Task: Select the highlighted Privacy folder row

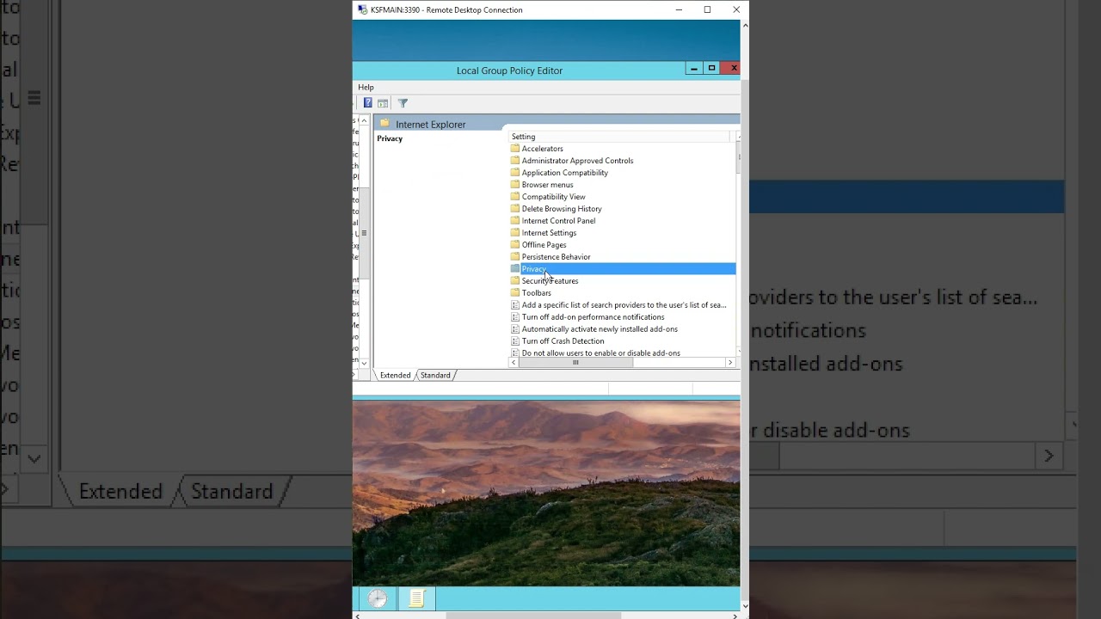Action: point(623,269)
